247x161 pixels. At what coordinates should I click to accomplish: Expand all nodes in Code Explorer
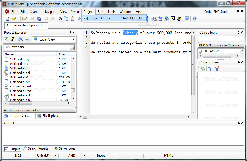tap(210, 69)
